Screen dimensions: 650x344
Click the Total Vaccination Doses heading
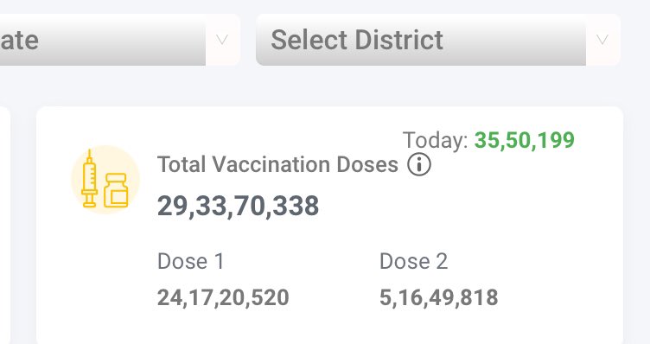pyautogui.click(x=277, y=164)
